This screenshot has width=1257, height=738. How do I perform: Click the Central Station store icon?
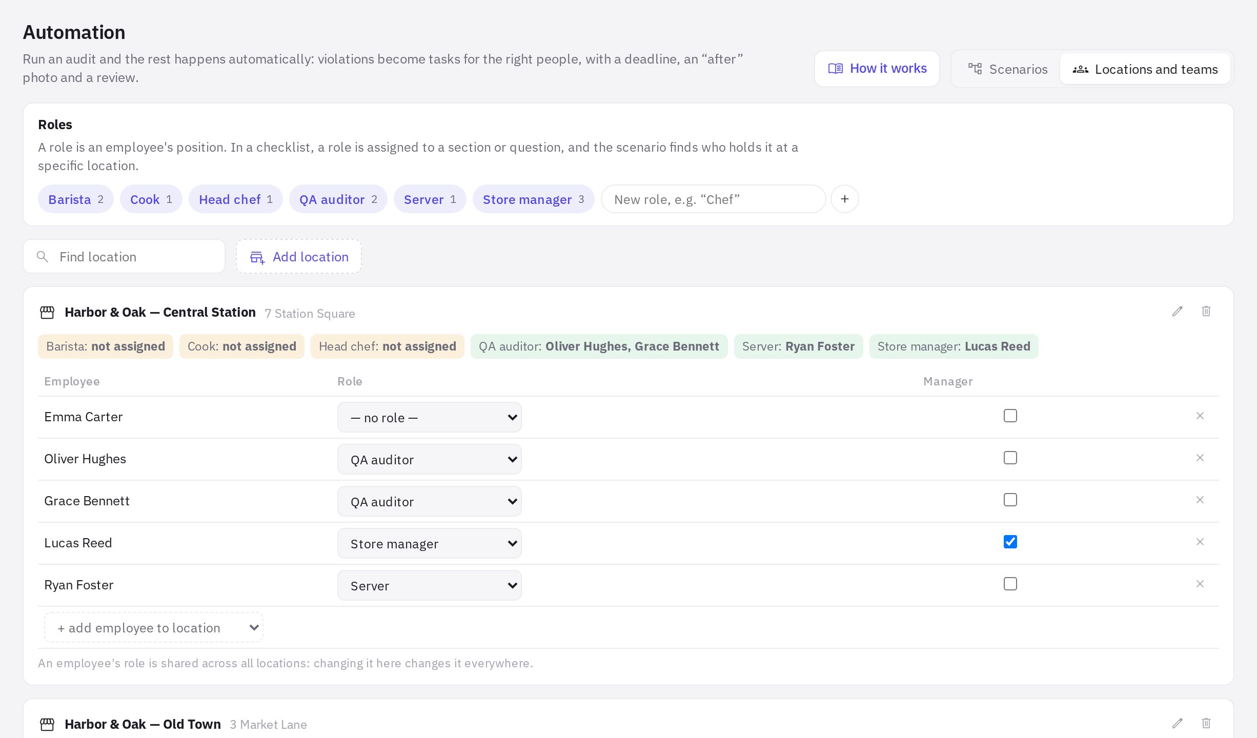pyautogui.click(x=47, y=313)
